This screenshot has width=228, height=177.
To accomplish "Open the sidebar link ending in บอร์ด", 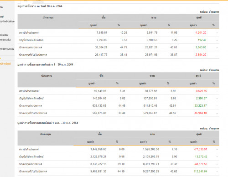I will (x=4, y=35).
